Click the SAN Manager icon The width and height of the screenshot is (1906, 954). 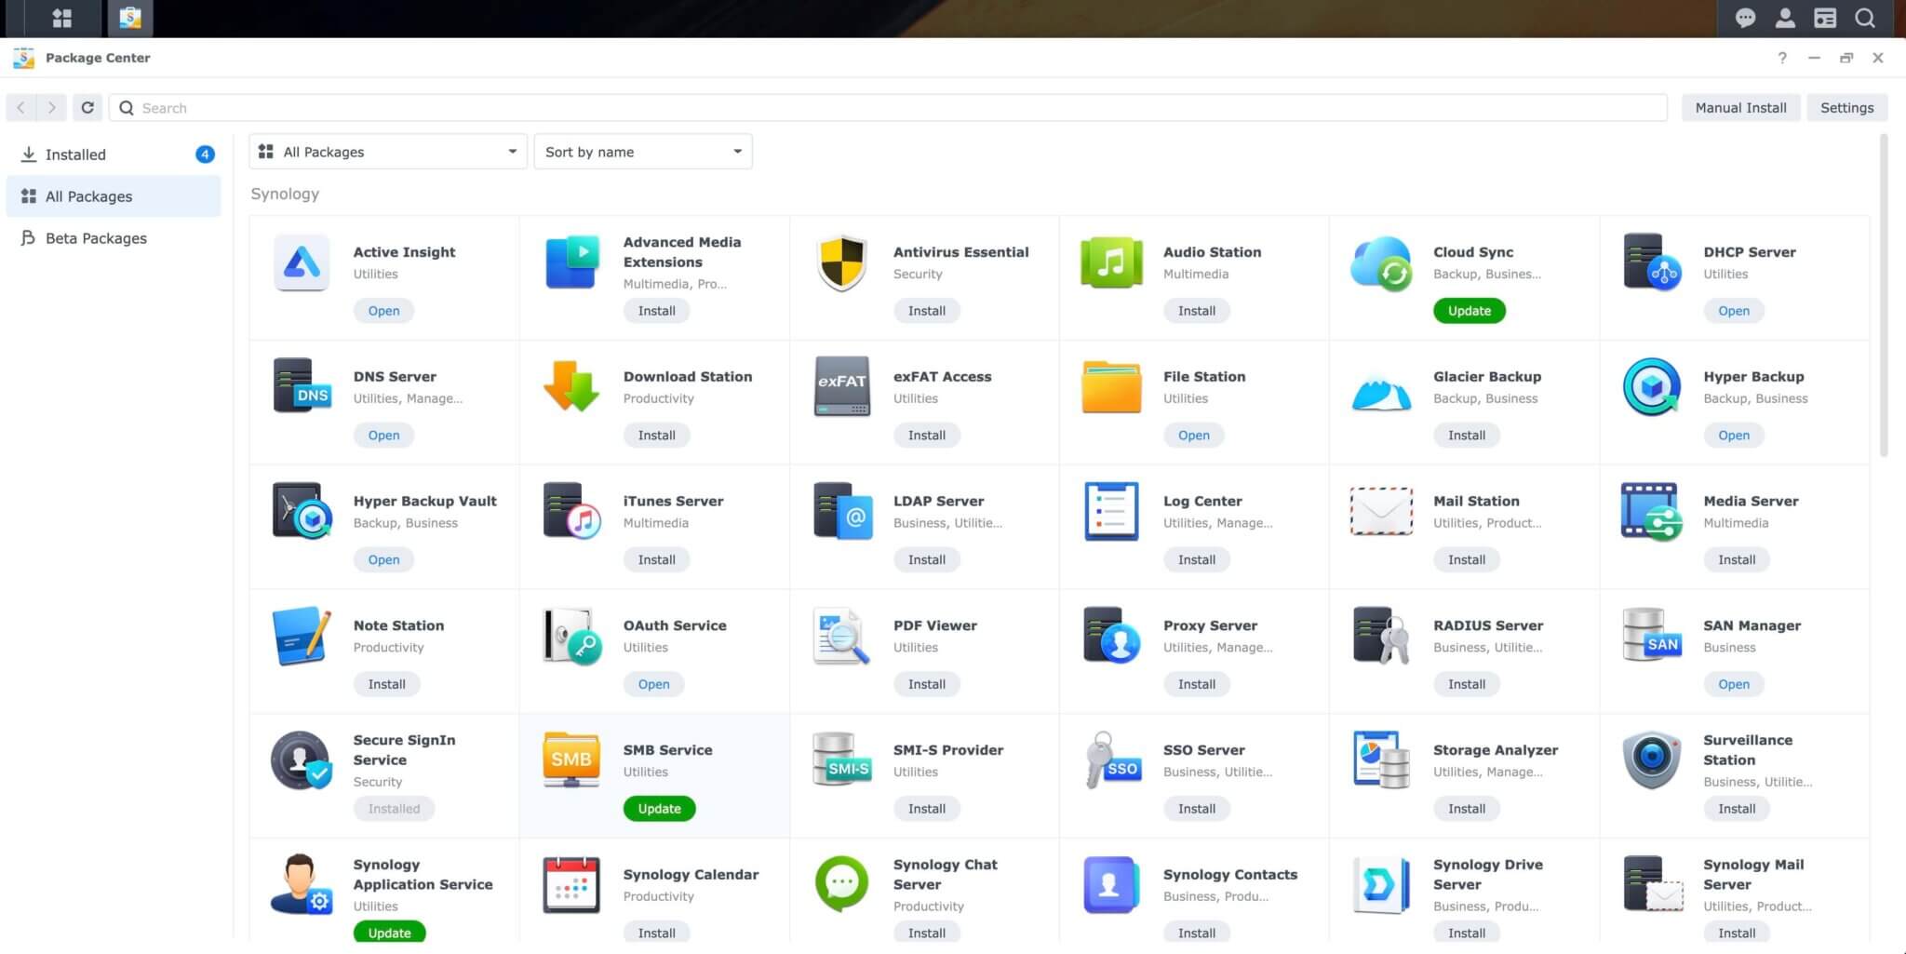pos(1652,636)
